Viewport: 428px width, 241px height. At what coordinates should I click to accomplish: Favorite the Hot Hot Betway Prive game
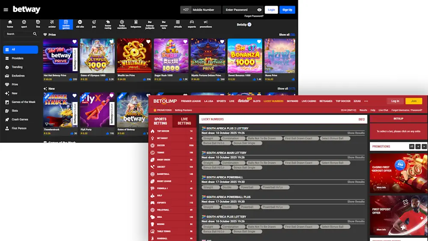74,42
